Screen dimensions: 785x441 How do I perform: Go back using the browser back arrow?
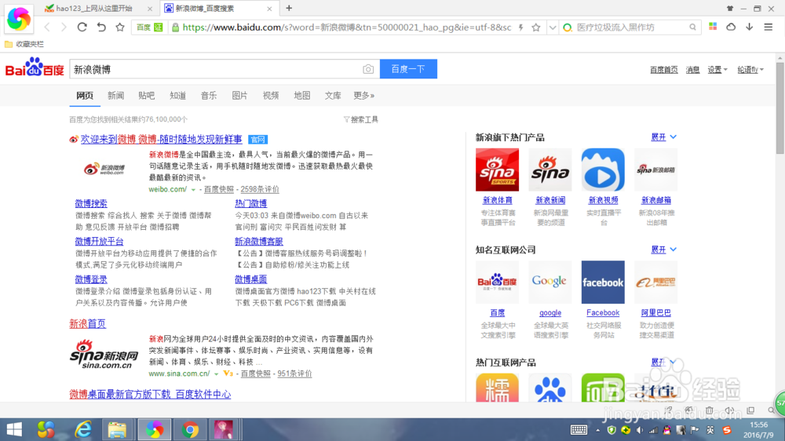pos(47,27)
